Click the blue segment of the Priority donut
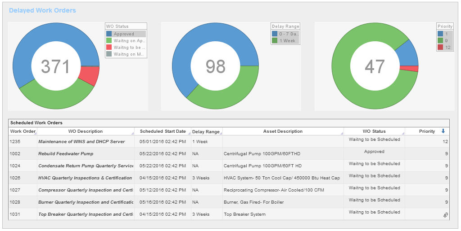Screen dimensions: 461x231 [408, 54]
